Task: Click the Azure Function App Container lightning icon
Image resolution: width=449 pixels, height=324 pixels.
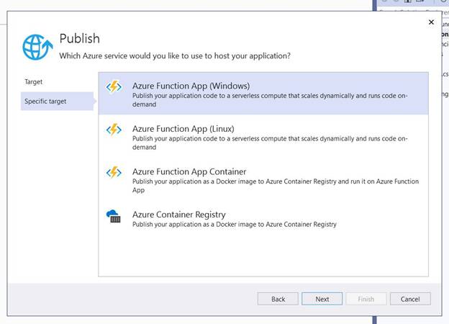Action: point(114,173)
